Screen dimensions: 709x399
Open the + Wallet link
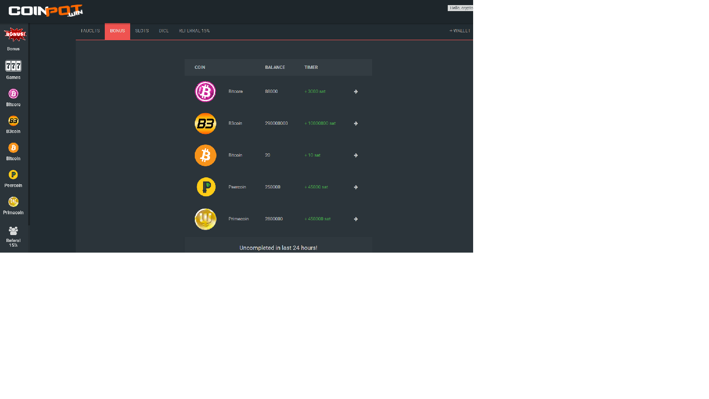(460, 31)
